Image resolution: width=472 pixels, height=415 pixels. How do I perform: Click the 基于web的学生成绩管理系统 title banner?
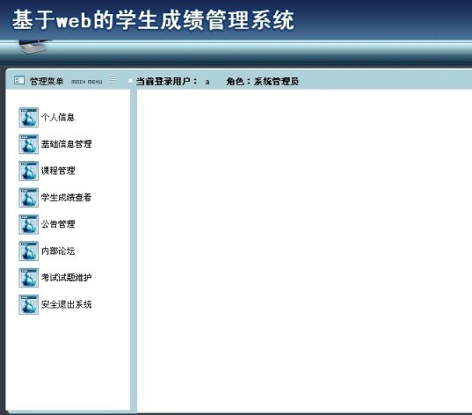click(153, 20)
